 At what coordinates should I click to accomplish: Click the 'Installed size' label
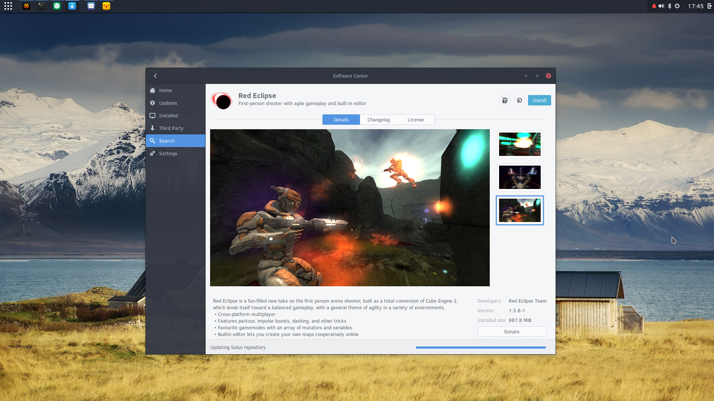point(492,320)
